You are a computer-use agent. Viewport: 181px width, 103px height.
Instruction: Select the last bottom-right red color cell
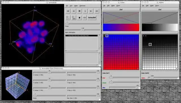click(x=138, y=69)
